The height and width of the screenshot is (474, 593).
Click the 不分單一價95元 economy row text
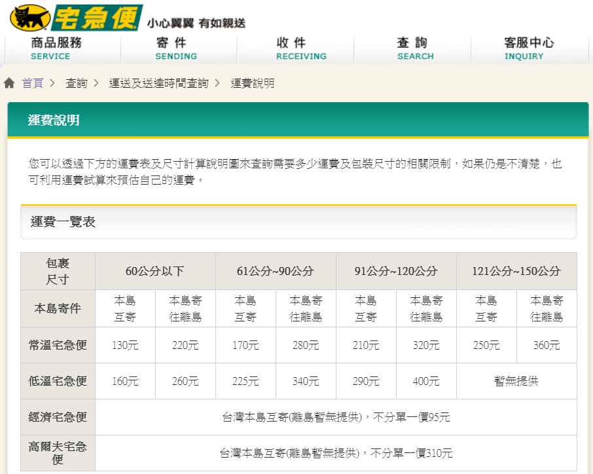point(412,417)
